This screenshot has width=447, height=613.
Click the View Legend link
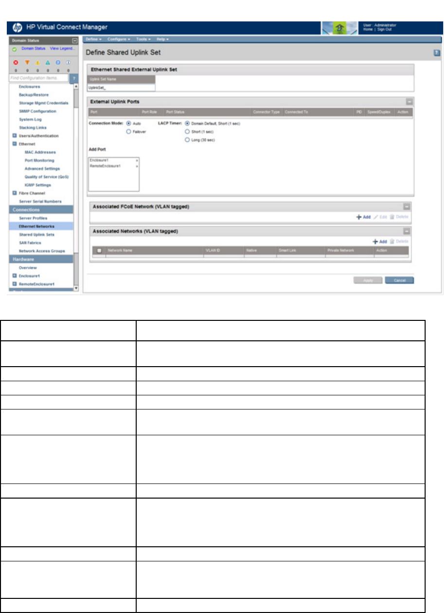click(x=63, y=49)
